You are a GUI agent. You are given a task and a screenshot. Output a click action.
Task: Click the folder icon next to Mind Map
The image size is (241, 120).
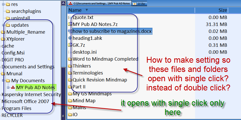(70, 101)
